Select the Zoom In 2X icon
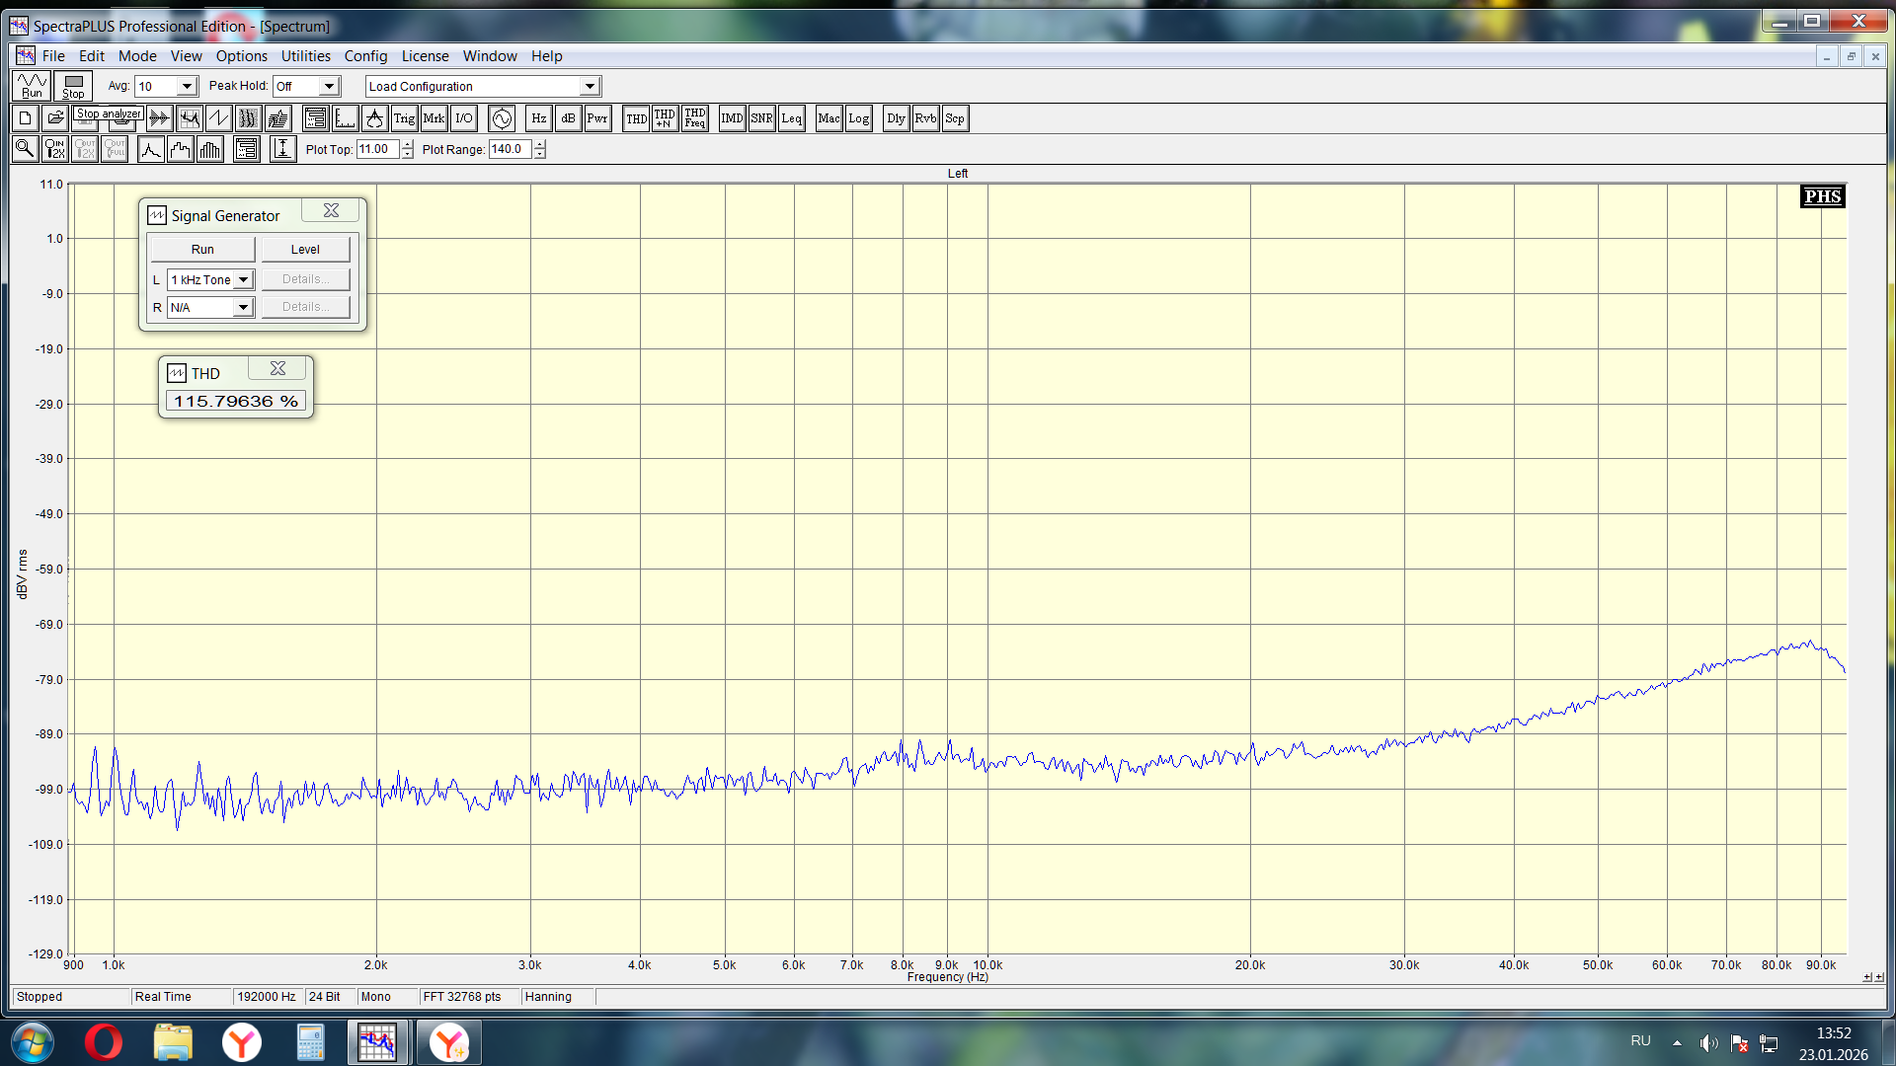 tap(55, 149)
